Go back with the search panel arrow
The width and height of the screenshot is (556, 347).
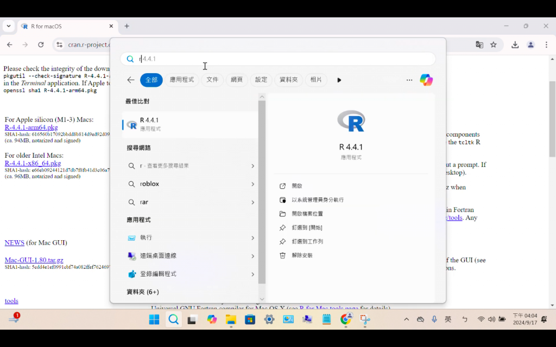point(131,80)
